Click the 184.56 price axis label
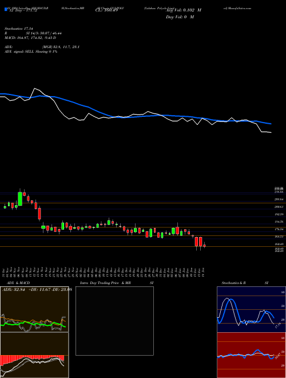This screenshot has height=378, width=286. tap(279, 222)
